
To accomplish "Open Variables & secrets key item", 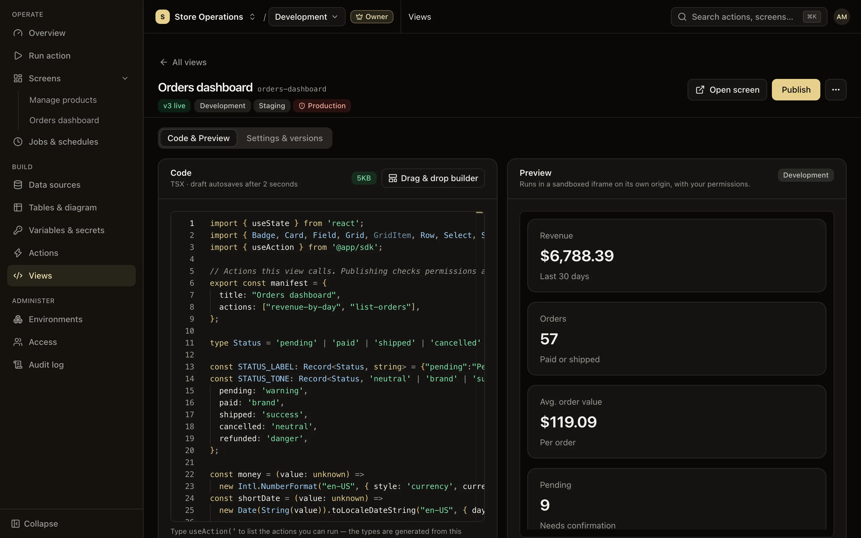I will 71,230.
